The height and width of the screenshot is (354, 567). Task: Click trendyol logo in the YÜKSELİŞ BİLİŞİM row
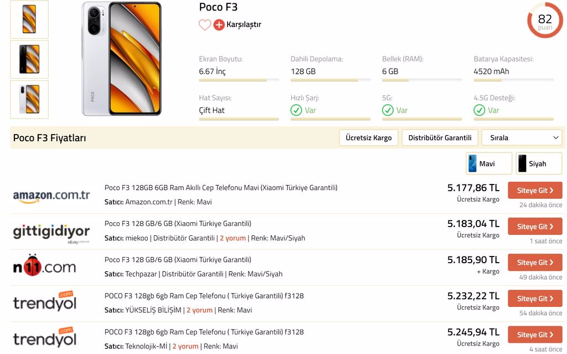click(x=44, y=301)
